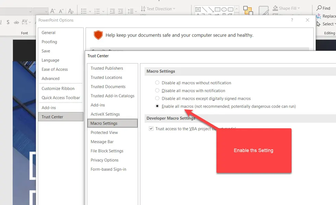
Task: Open Replace in the Editing group
Action: 326,16
